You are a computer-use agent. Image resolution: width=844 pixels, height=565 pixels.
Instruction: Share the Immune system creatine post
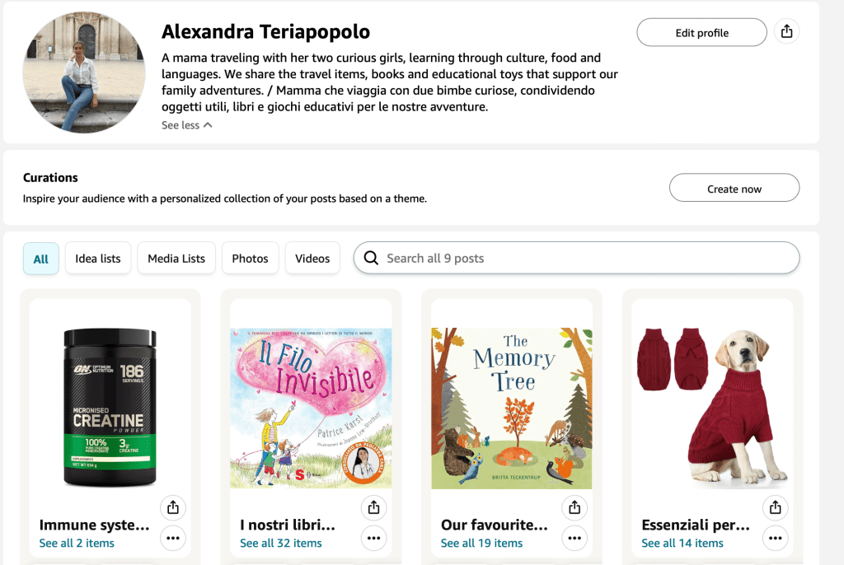pos(172,507)
